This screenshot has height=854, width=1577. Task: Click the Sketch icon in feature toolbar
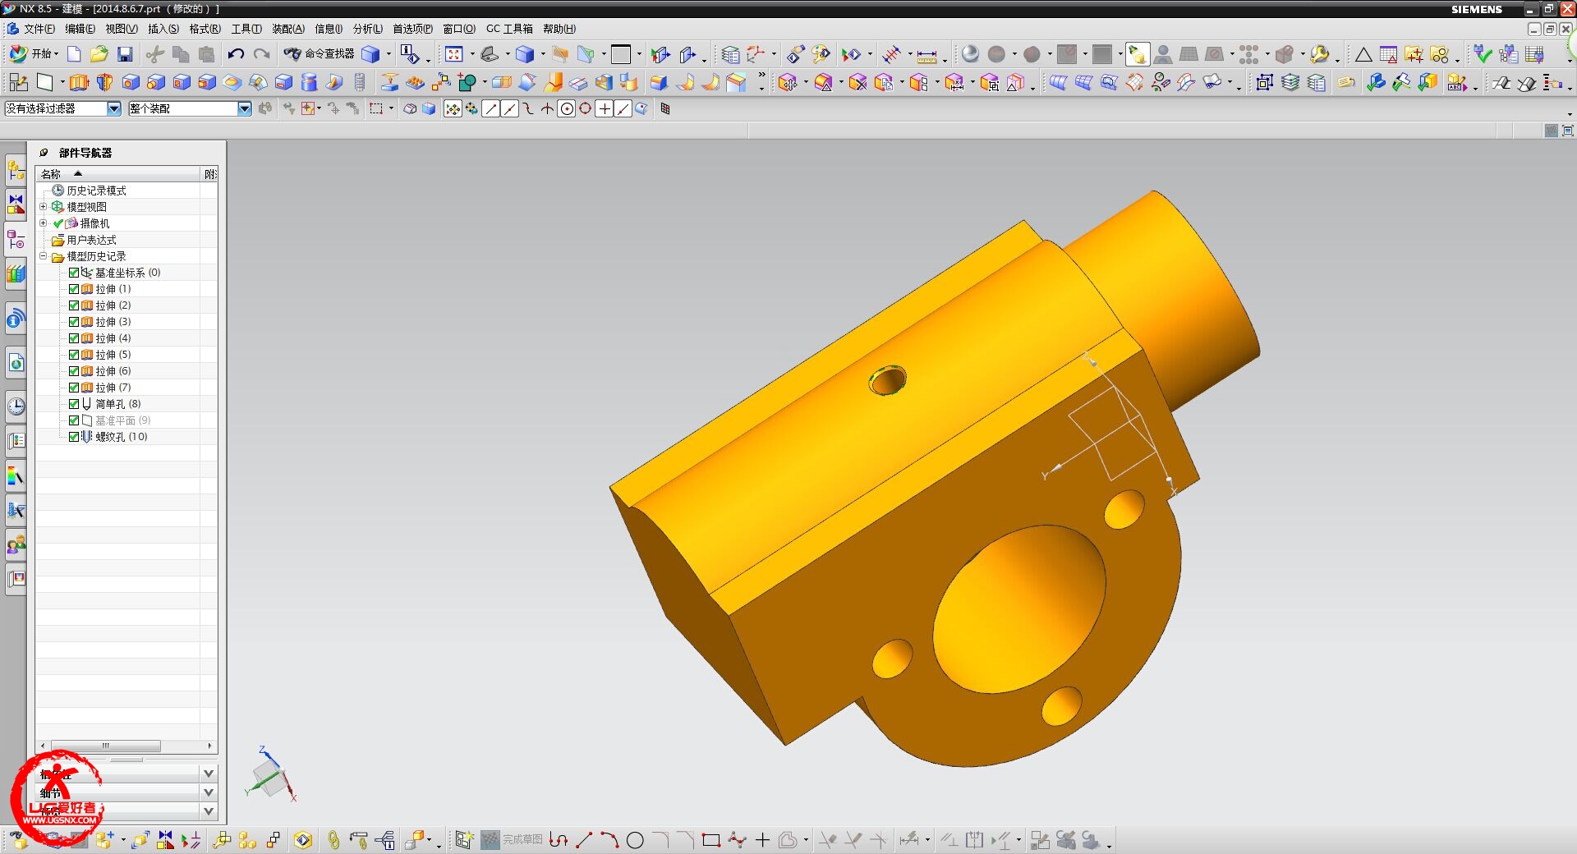[18, 82]
